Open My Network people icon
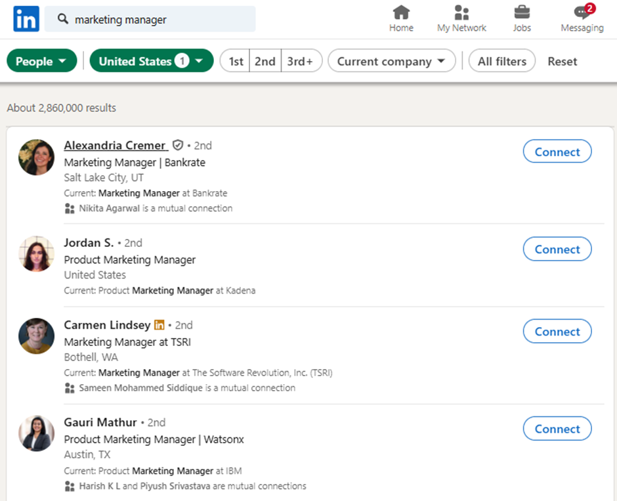Screen dimensions: 617x501 click(x=461, y=12)
